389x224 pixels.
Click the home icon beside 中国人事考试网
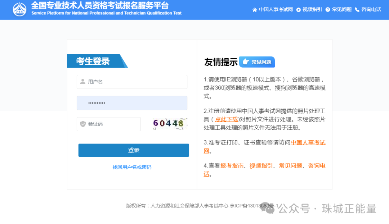[x=255, y=10]
